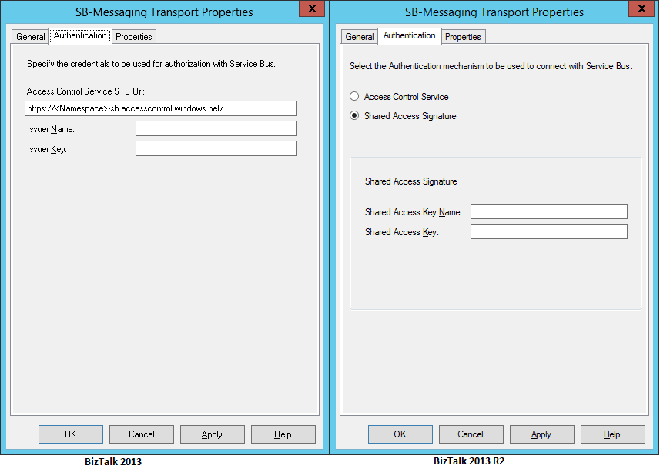
Task: Click the 'Shared Access Key Name:' label
Action: pos(414,212)
